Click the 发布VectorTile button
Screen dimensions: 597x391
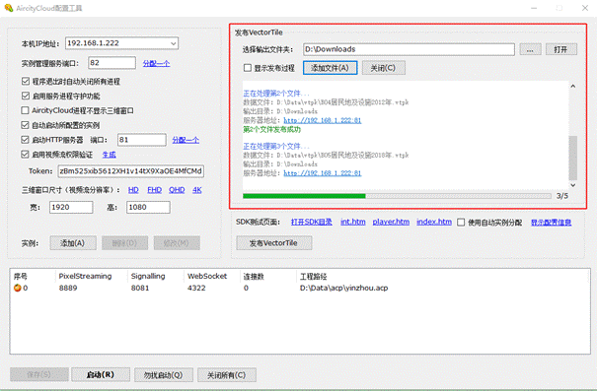coord(273,243)
